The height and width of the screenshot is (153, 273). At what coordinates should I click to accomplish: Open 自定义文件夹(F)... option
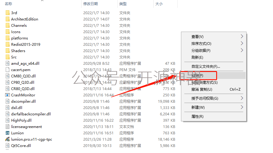click(x=214, y=67)
